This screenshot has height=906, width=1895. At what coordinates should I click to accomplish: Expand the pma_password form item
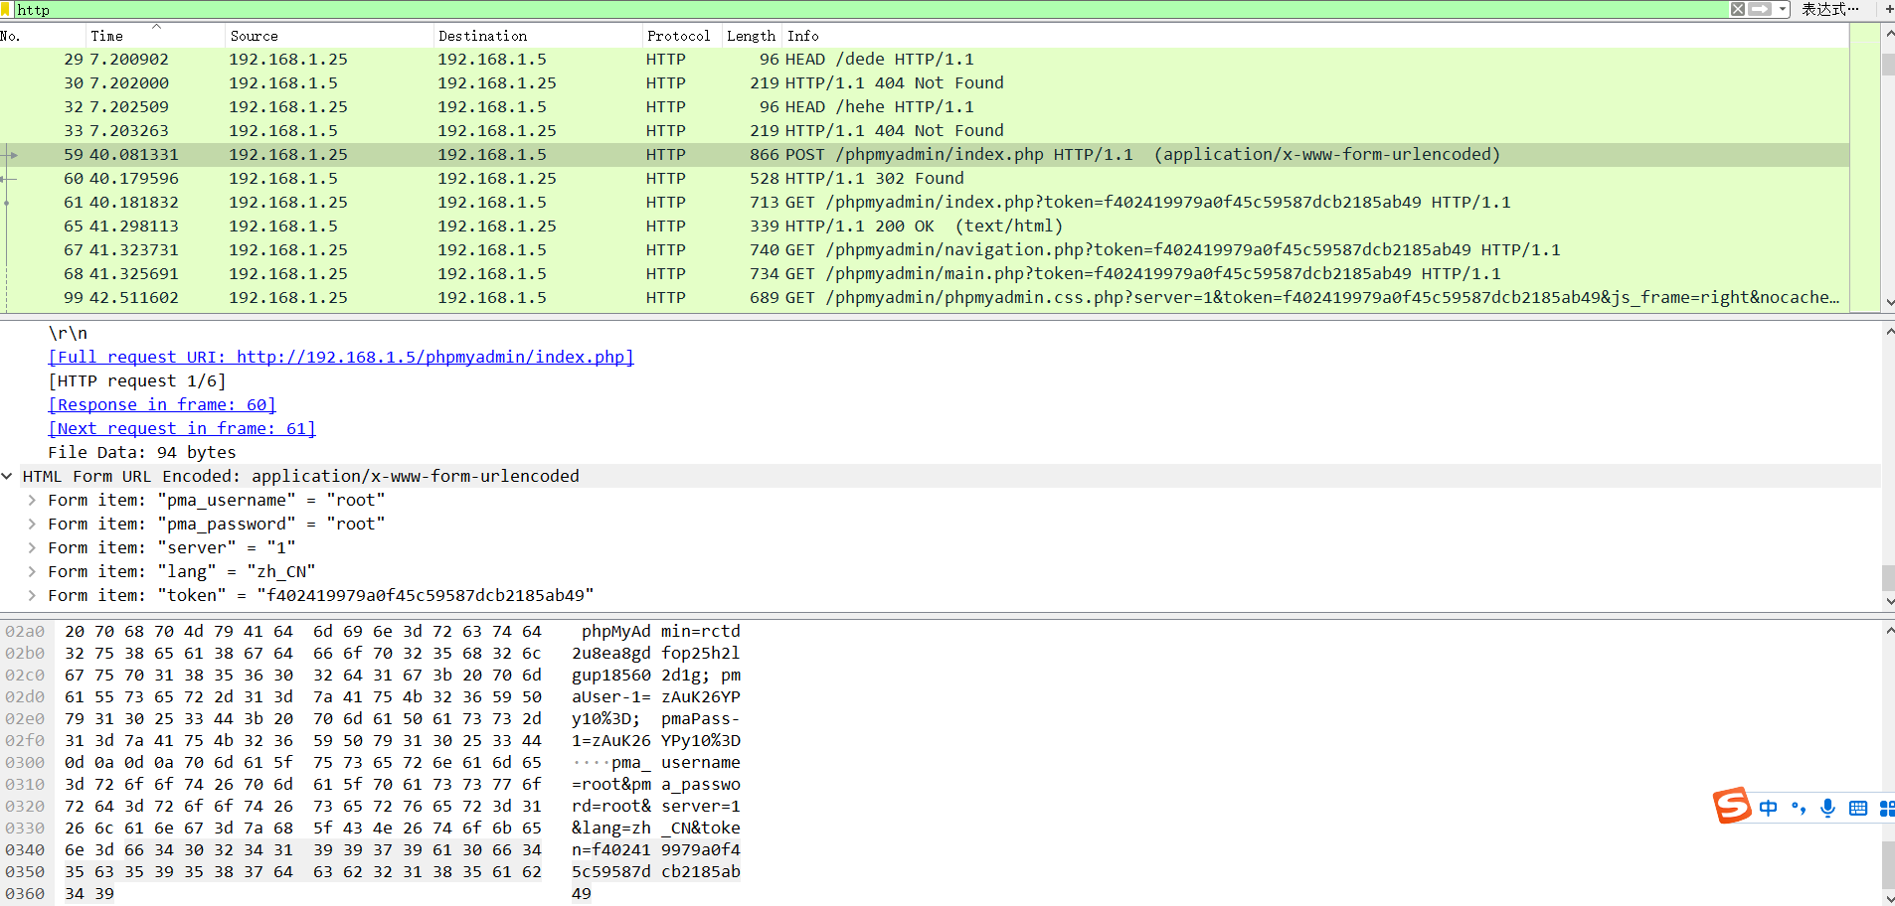tap(32, 525)
